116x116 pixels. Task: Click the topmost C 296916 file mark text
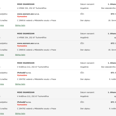click(37, 21)
